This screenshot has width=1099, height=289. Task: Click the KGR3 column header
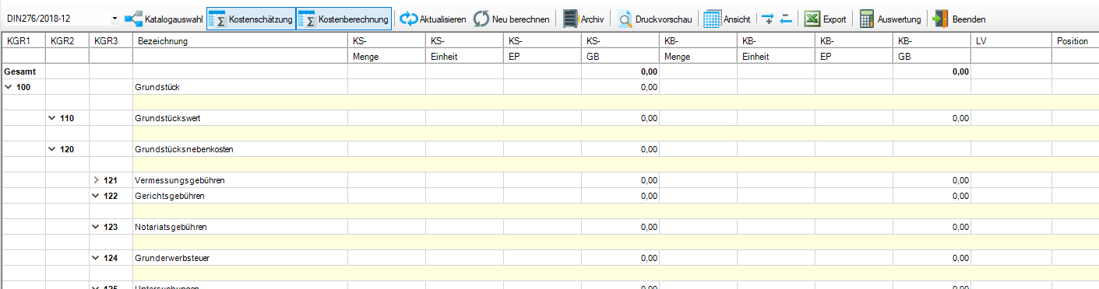(111, 40)
